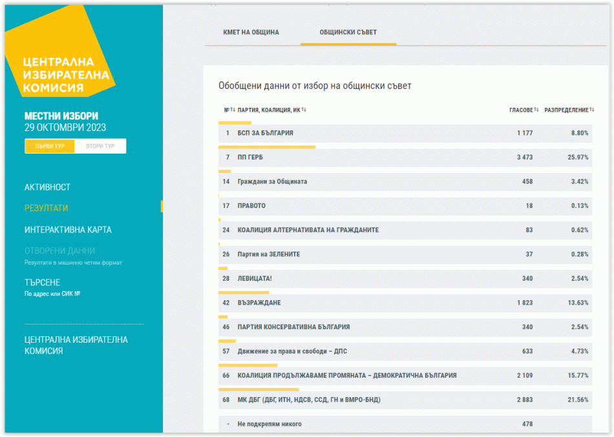Image resolution: width=614 pixels, height=437 pixels.
Task: Sort by Гласове column arrows
Action: click(536, 110)
